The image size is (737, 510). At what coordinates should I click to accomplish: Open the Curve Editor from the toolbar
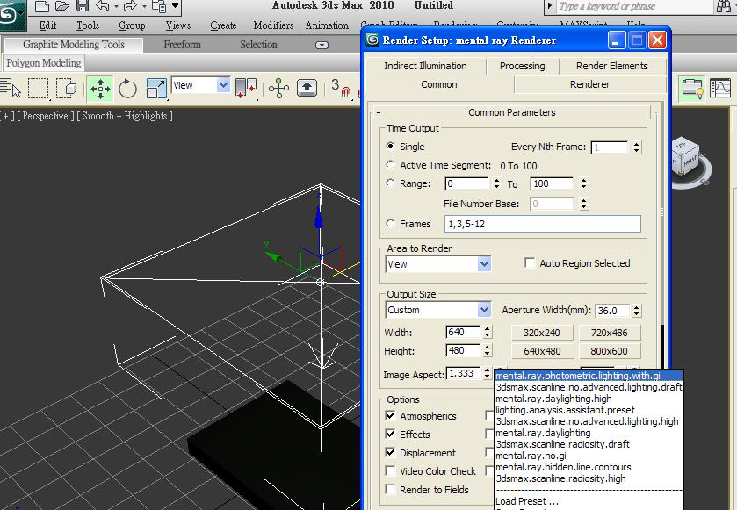[719, 89]
